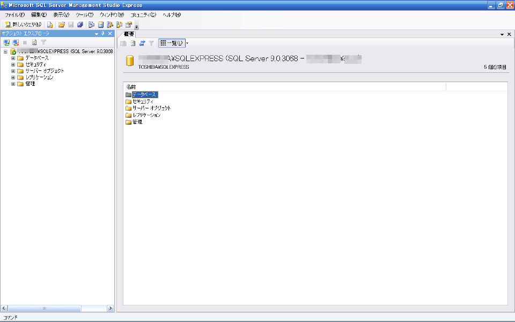Click the Database Engine Query icon

[x=50, y=25]
